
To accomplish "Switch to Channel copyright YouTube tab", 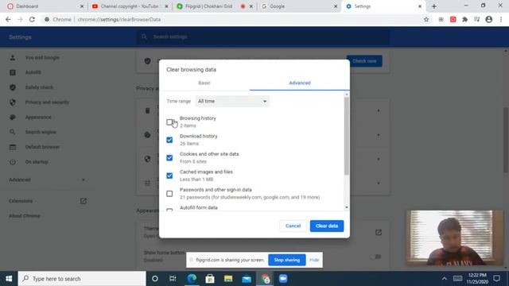I will coord(130,6).
